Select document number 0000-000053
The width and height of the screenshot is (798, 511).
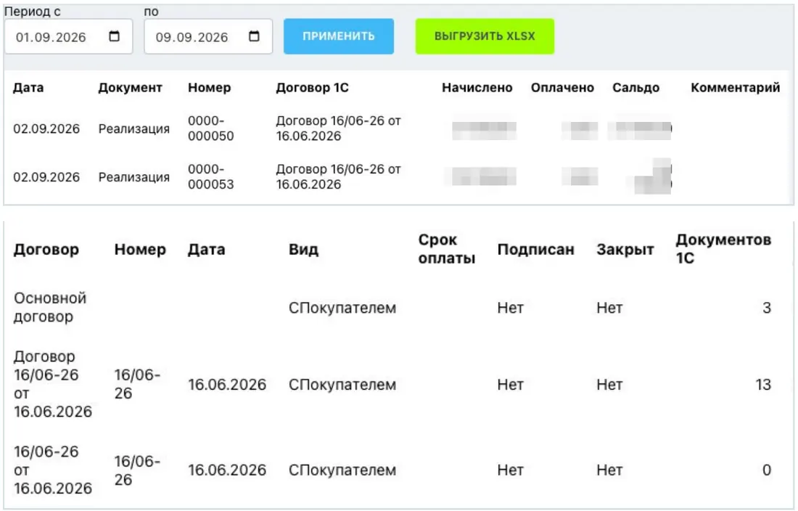click(x=210, y=176)
